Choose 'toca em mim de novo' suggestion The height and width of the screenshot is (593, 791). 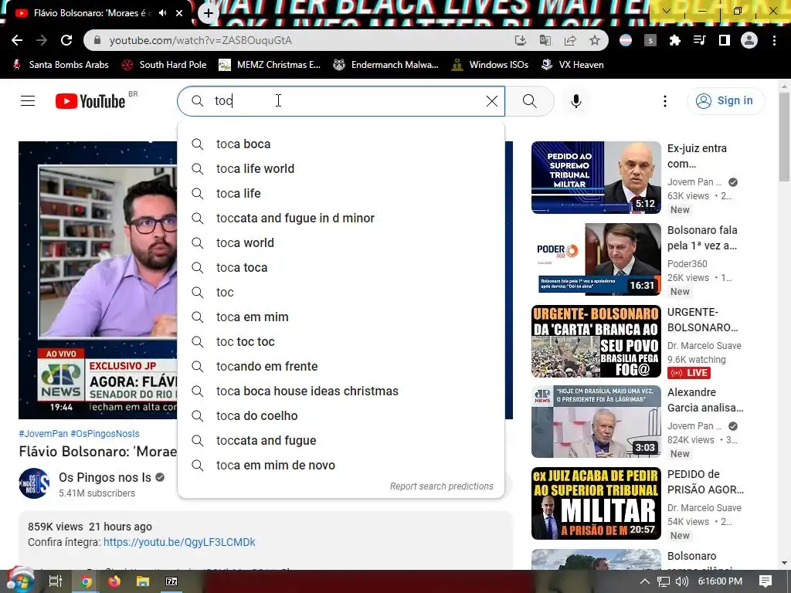[341, 465]
